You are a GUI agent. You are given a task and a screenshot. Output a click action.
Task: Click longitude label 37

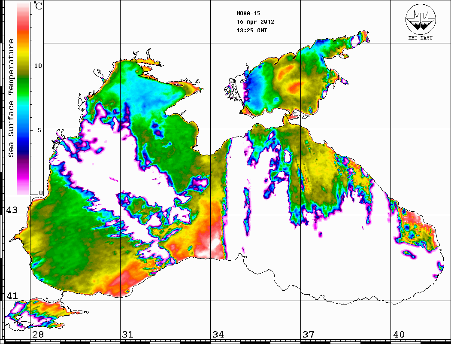(x=309, y=334)
